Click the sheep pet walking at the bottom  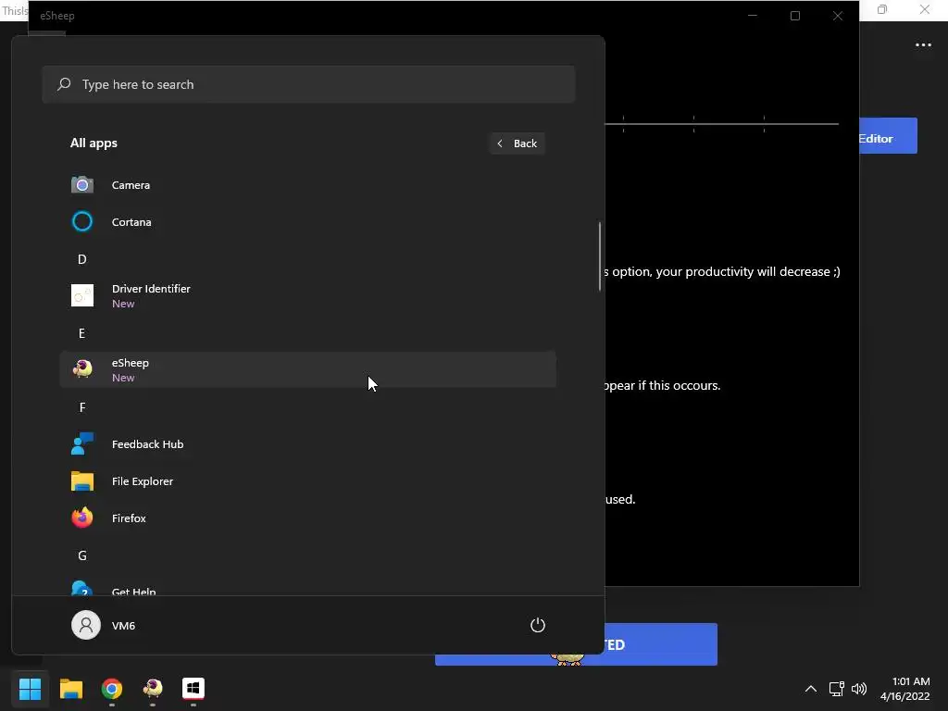coord(568,659)
